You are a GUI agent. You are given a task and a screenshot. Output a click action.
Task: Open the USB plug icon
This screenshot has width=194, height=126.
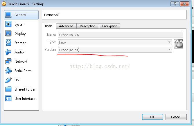tap(8, 80)
